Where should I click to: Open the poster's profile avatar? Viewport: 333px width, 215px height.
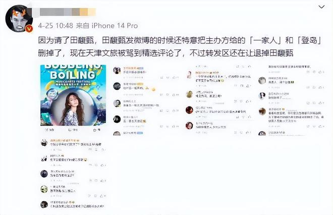pos(19,19)
